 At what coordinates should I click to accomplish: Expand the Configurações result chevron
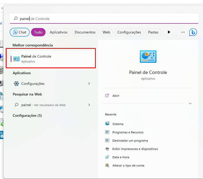89,84
